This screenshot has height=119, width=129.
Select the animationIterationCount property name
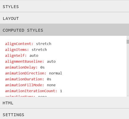[x=31, y=91]
